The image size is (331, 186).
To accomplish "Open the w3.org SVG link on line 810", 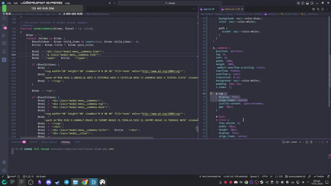I will coord(161,71).
